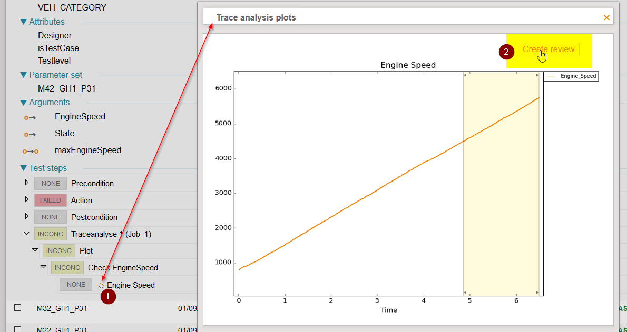This screenshot has height=332, width=627.
Task: Click the right edge handle of selected time range
Action: 539,184
